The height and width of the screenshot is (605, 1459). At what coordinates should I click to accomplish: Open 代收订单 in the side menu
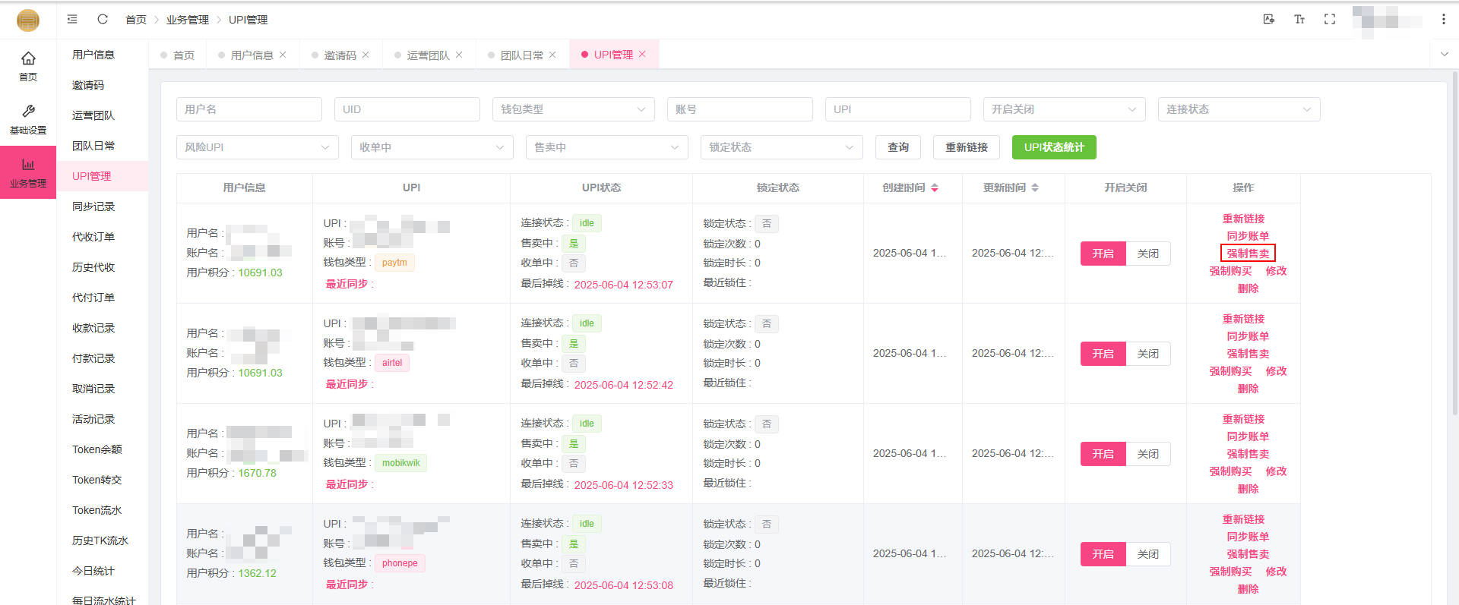93,237
